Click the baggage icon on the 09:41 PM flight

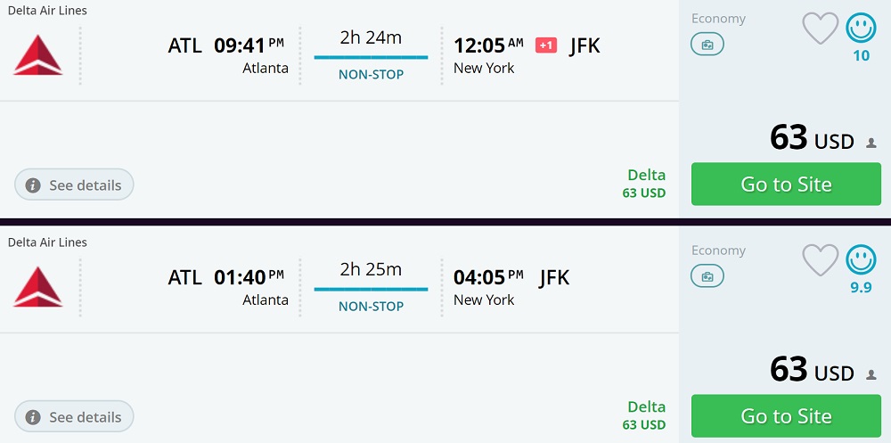coord(707,44)
